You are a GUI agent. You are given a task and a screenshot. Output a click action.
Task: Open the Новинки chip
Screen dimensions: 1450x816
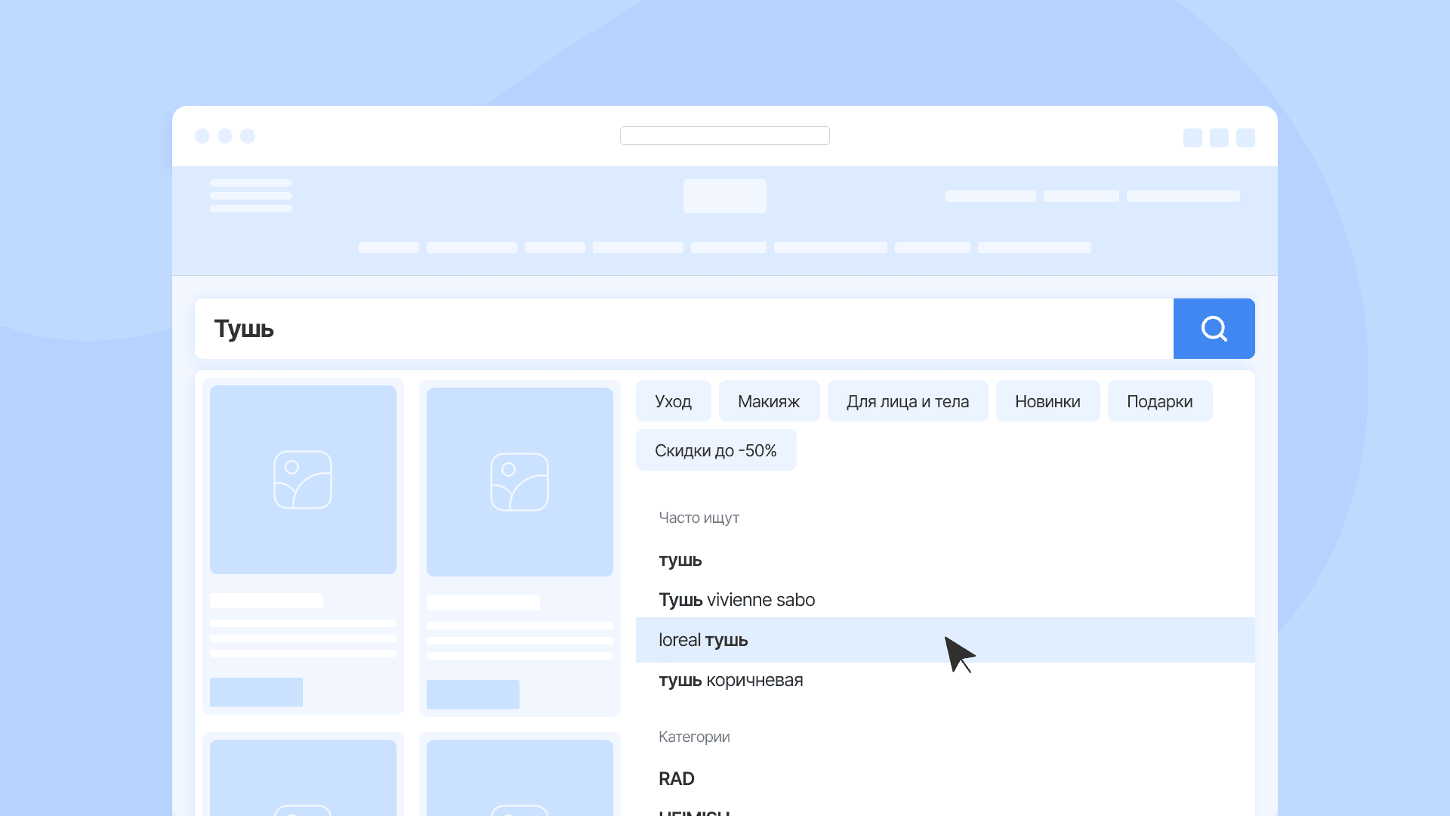click(1047, 401)
